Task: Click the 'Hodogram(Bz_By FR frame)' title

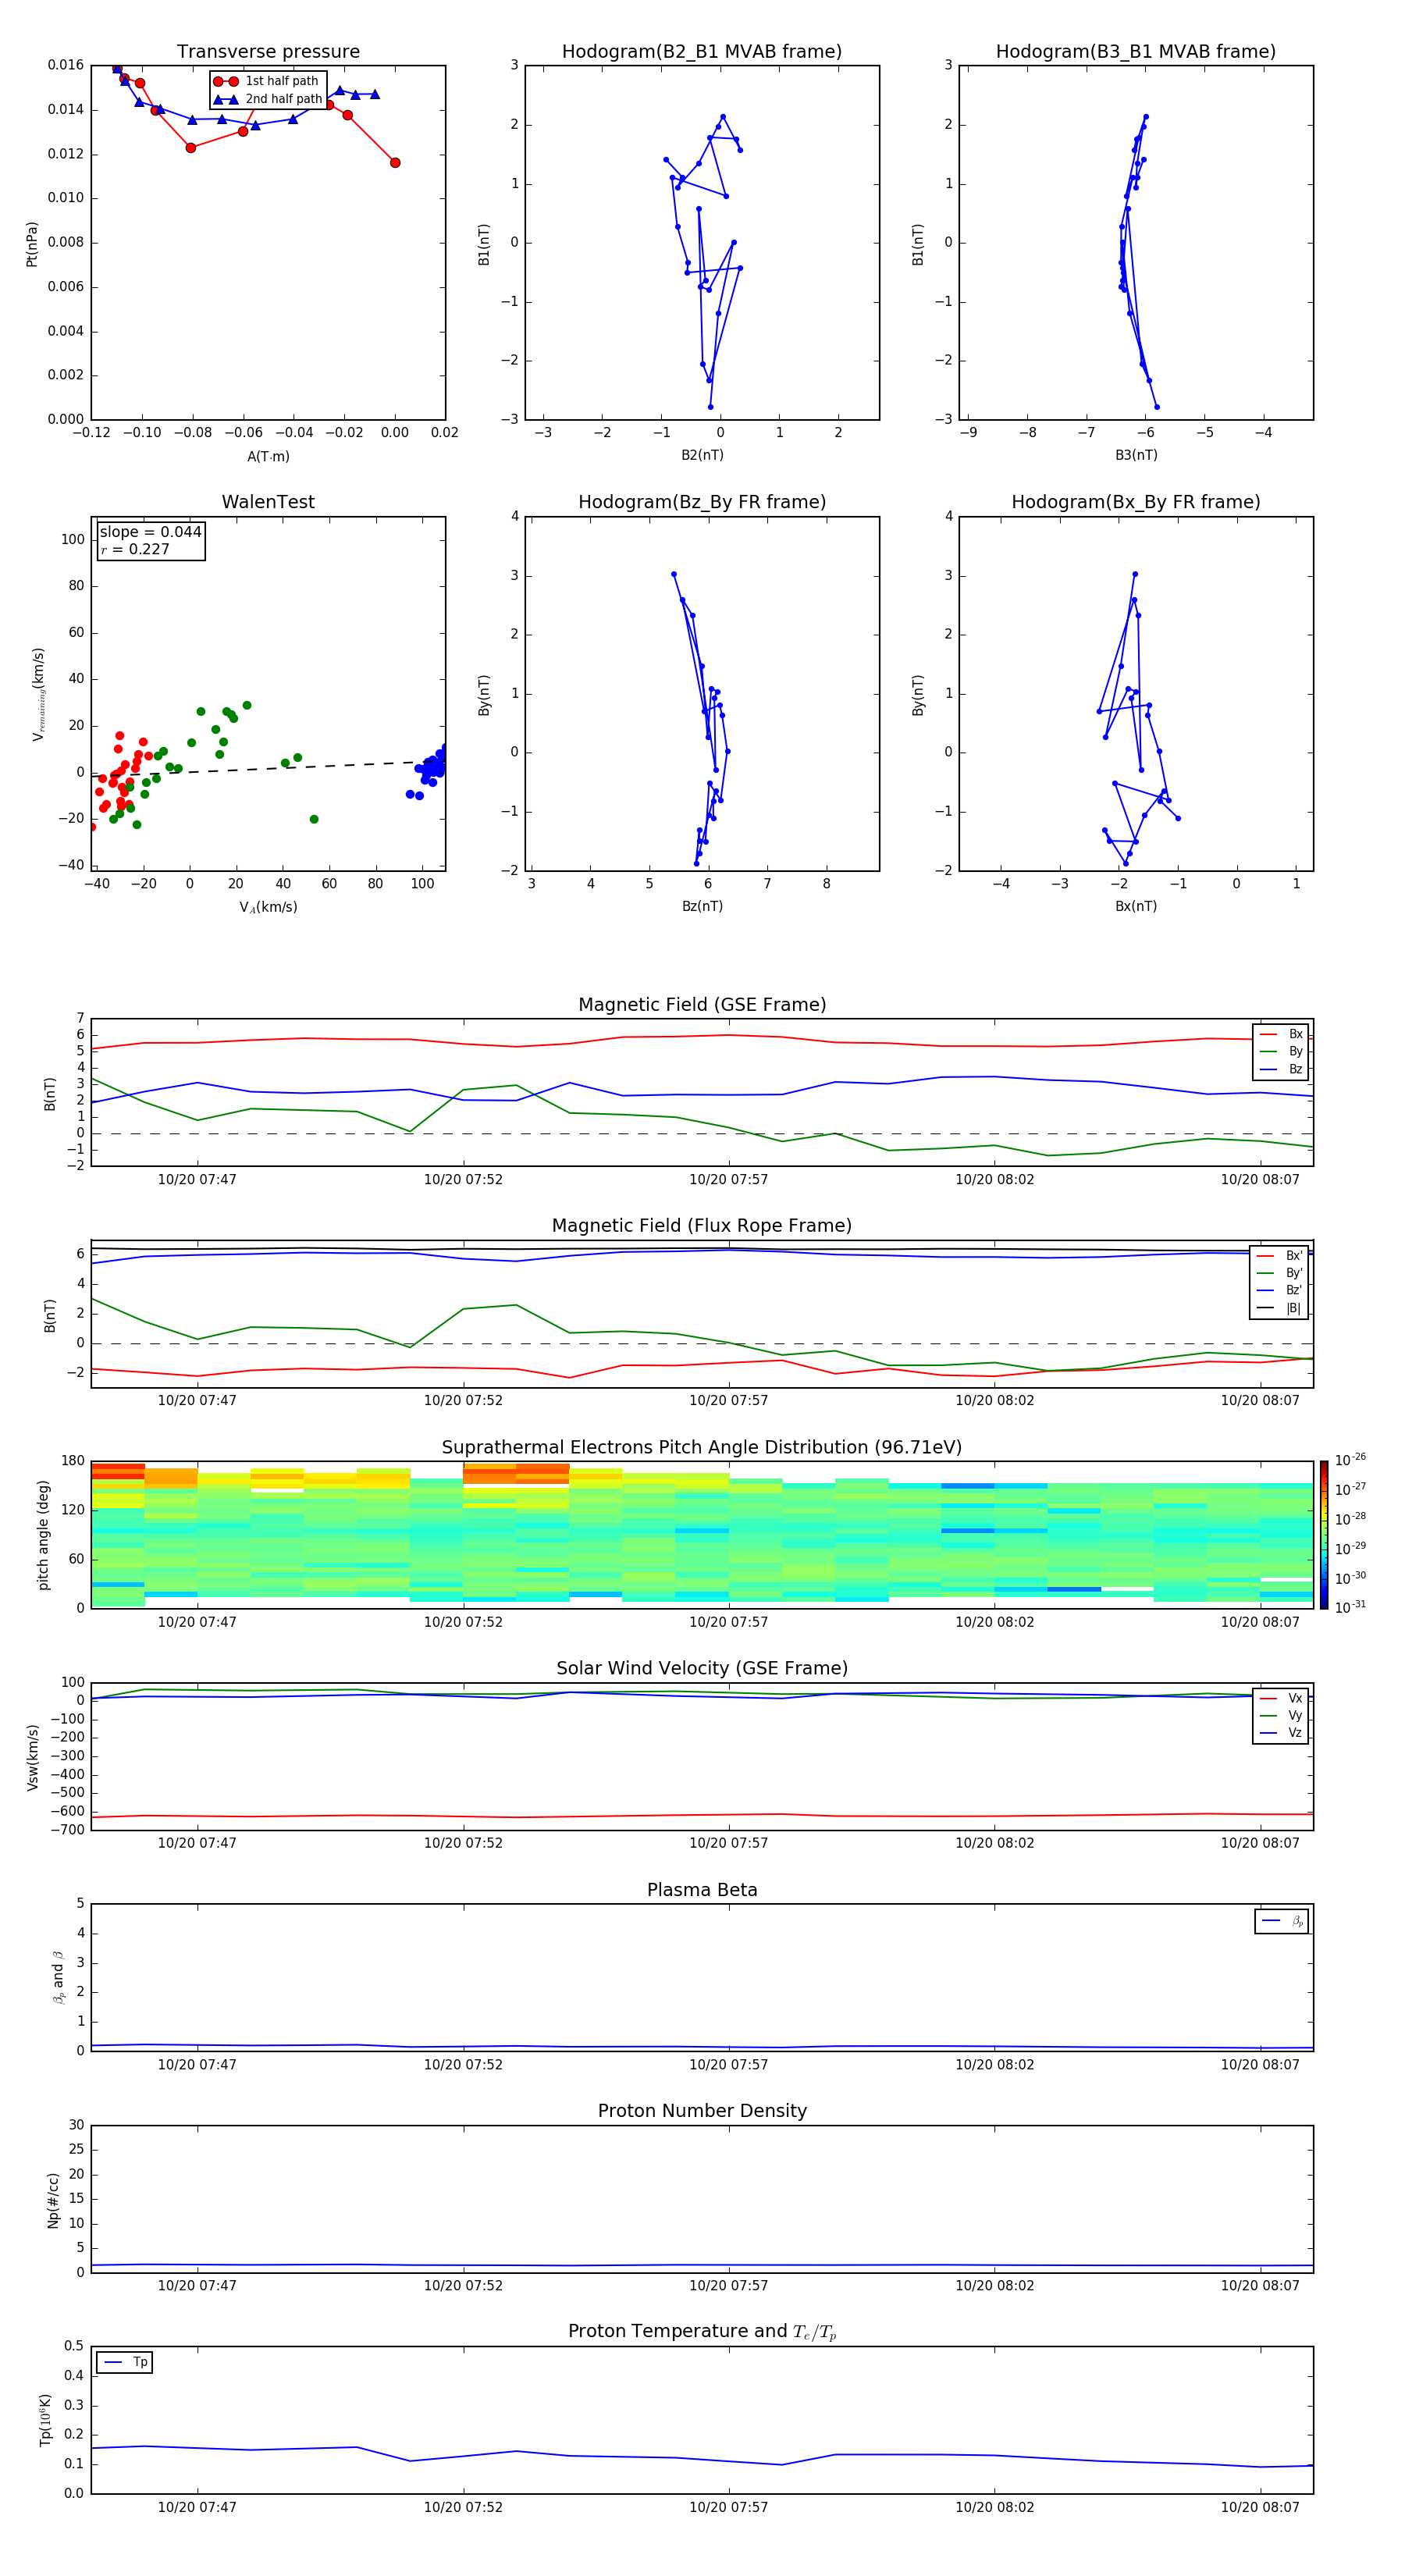Action: [702, 502]
